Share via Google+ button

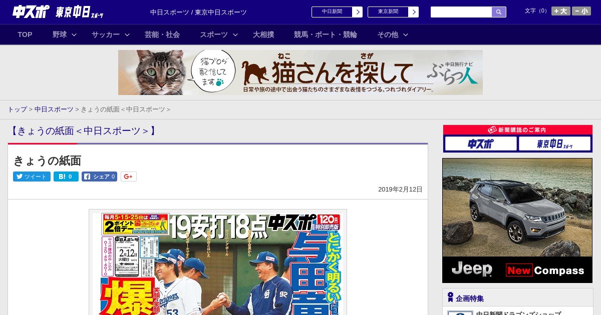[129, 176]
